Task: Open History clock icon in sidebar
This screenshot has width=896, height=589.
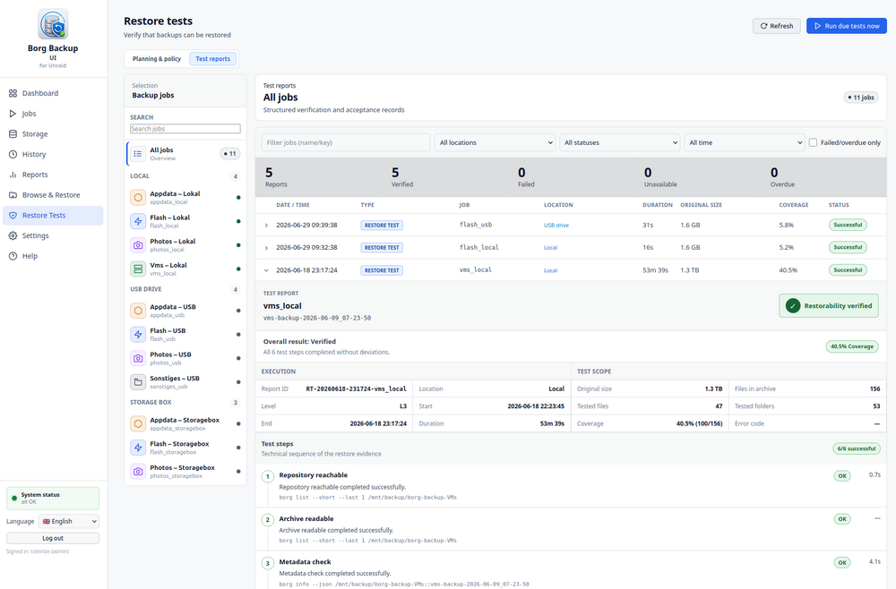Action: pyautogui.click(x=13, y=154)
